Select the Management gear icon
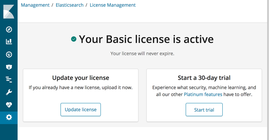The height and width of the screenshot is (140, 269). [9, 117]
